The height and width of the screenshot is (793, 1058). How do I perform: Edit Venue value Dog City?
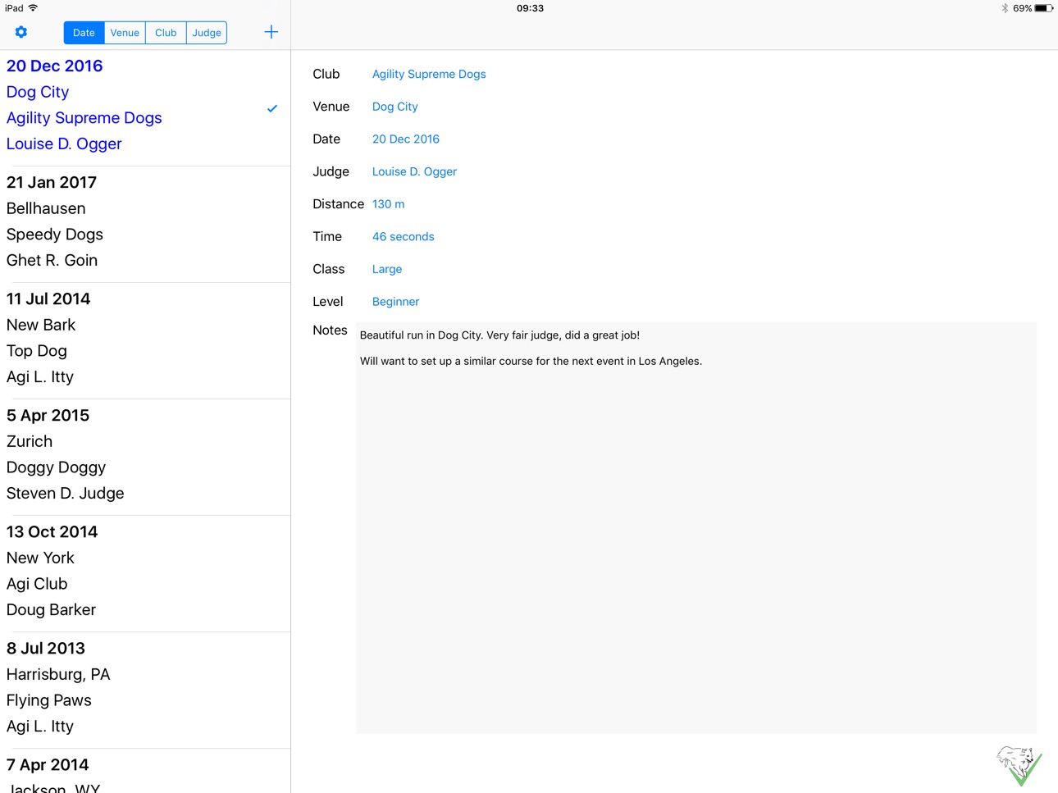pyautogui.click(x=395, y=107)
